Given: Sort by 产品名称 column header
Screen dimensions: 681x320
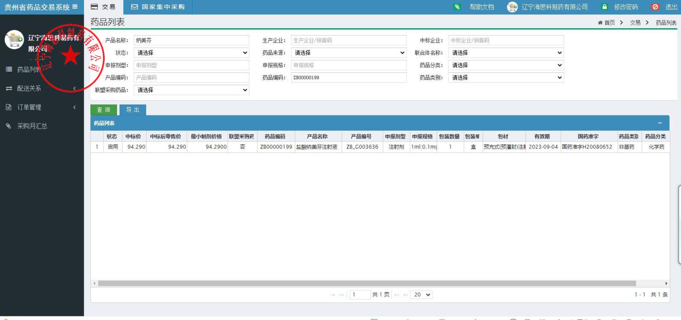Looking at the screenshot, I should click(317, 136).
